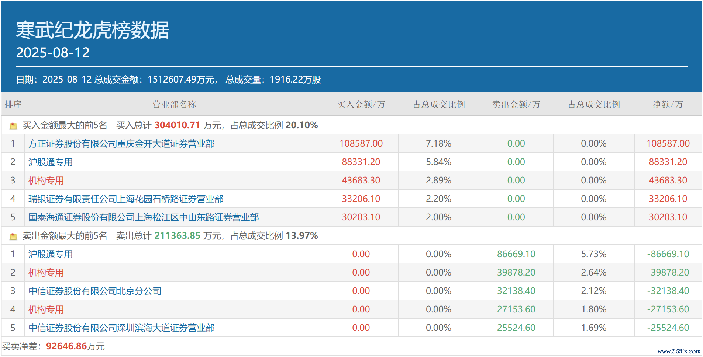Click the 108587.00 buy amount cell
The image size is (703, 357).
point(361,144)
